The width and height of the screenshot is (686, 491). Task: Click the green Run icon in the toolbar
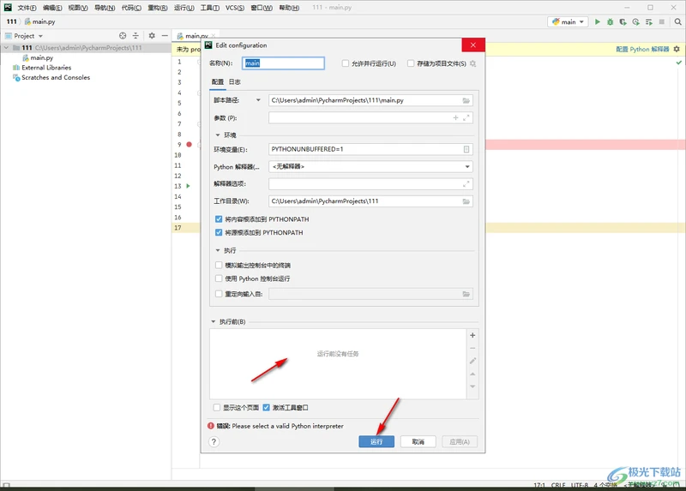pyautogui.click(x=597, y=22)
